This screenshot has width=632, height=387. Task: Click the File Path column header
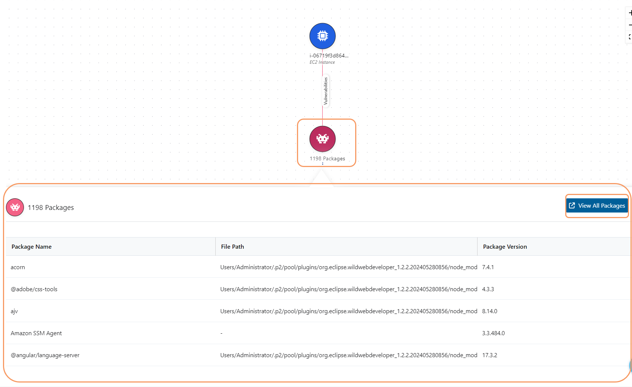coord(232,246)
